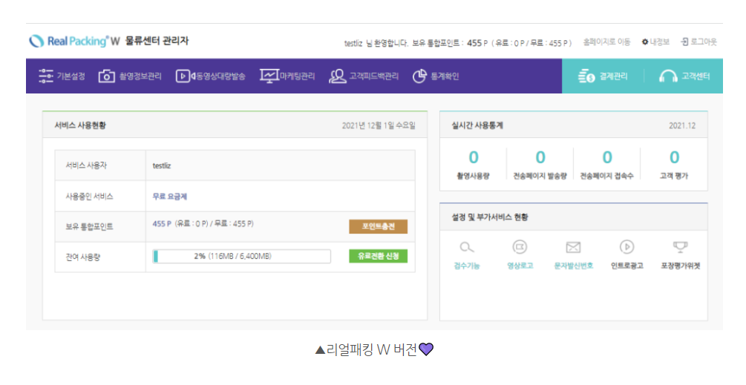Image resolution: width=746 pixels, height=385 pixels.
Task: Click the 무료 요금제 service link
Action: click(170, 197)
